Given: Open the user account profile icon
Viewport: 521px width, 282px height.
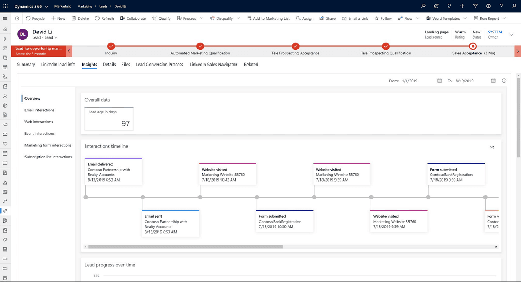Looking at the screenshot, I should (514, 6).
